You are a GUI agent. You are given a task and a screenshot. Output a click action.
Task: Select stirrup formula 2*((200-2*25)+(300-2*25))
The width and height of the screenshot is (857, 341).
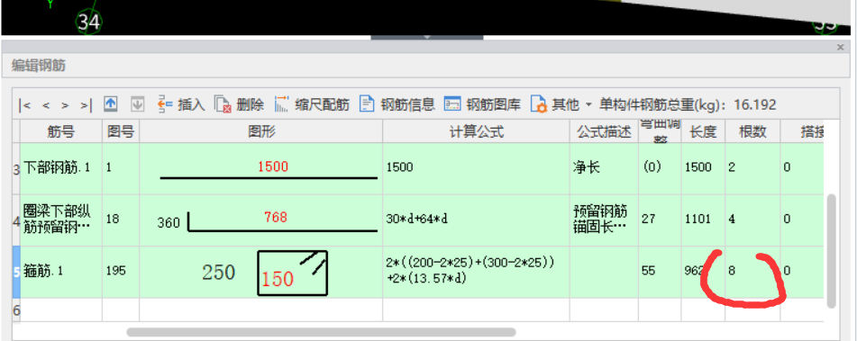476,273
